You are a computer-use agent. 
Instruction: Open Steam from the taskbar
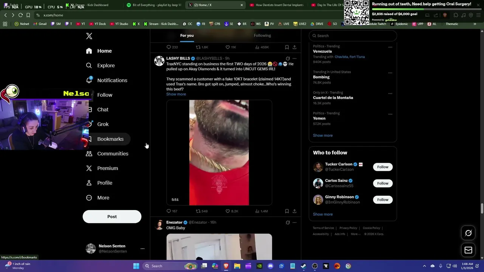pos(303,266)
